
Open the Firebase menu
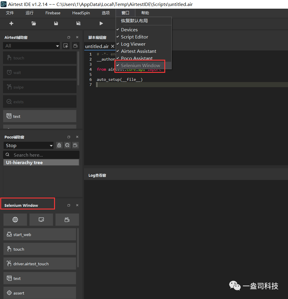tap(53, 13)
